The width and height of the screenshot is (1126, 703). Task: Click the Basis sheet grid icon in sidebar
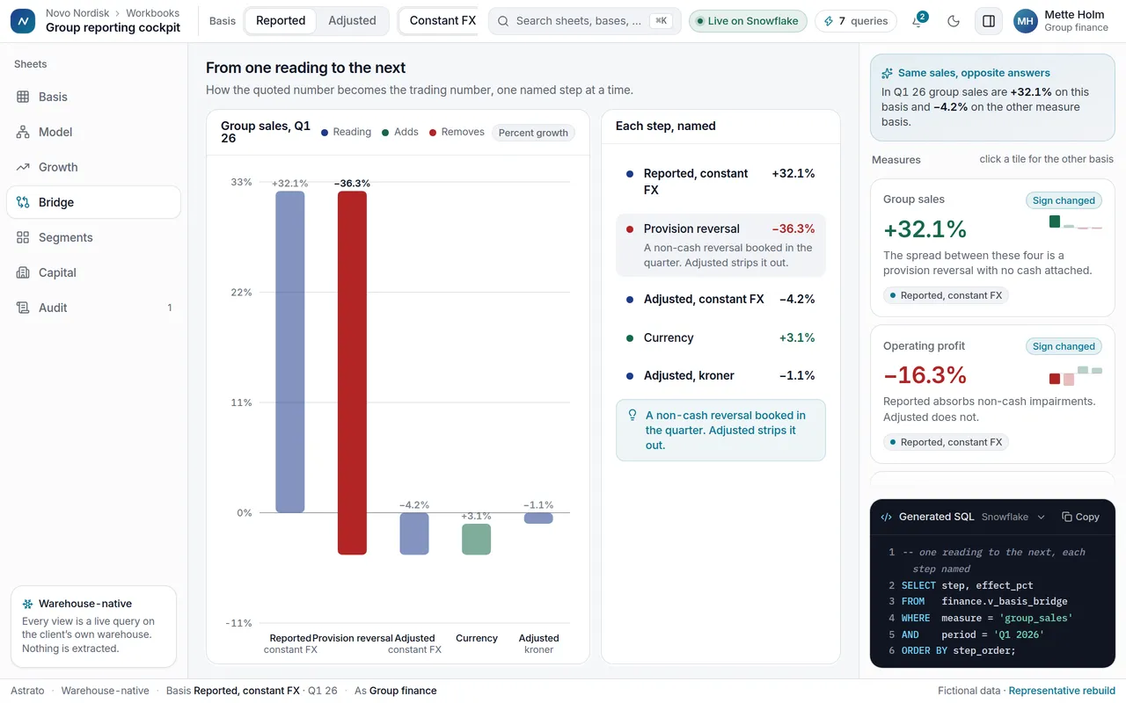23,97
